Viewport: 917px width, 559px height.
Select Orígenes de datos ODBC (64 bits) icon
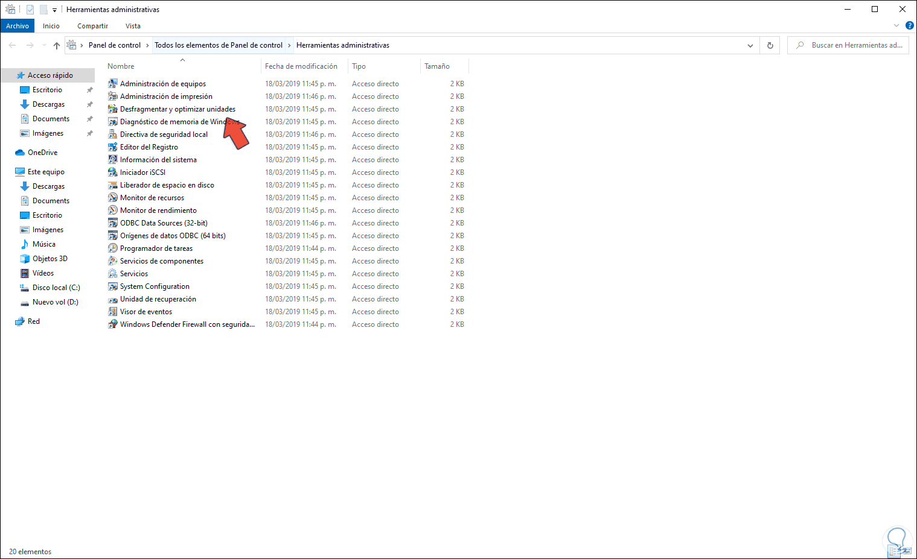click(x=112, y=236)
